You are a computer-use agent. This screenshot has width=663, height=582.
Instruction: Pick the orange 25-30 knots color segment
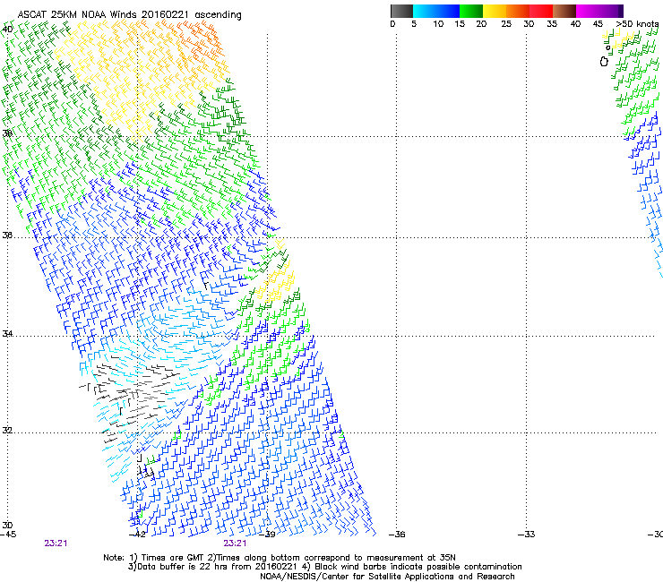[518, 11]
